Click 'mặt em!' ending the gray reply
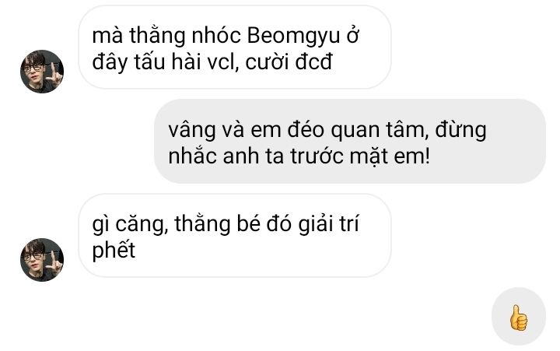The image size is (560, 351). 390,156
